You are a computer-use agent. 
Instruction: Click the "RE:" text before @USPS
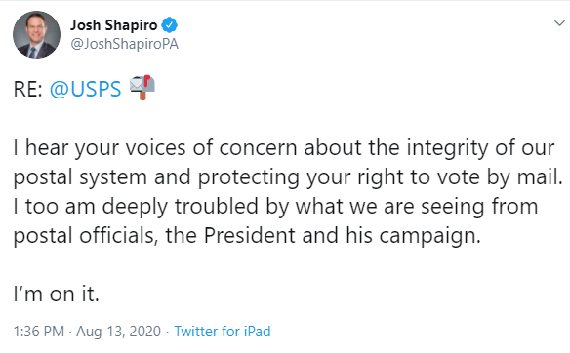pos(28,89)
